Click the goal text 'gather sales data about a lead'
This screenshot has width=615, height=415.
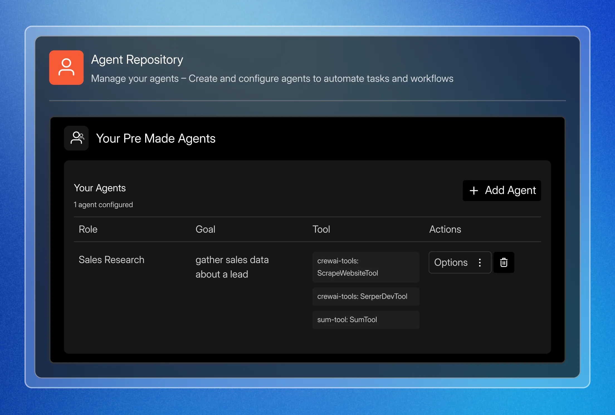(x=232, y=267)
